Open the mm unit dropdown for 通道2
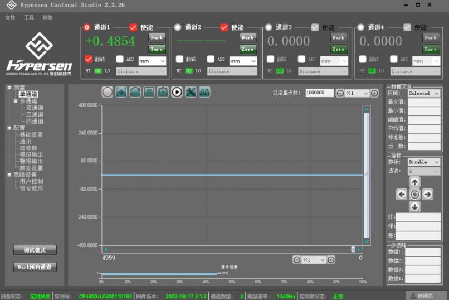 coord(243,61)
